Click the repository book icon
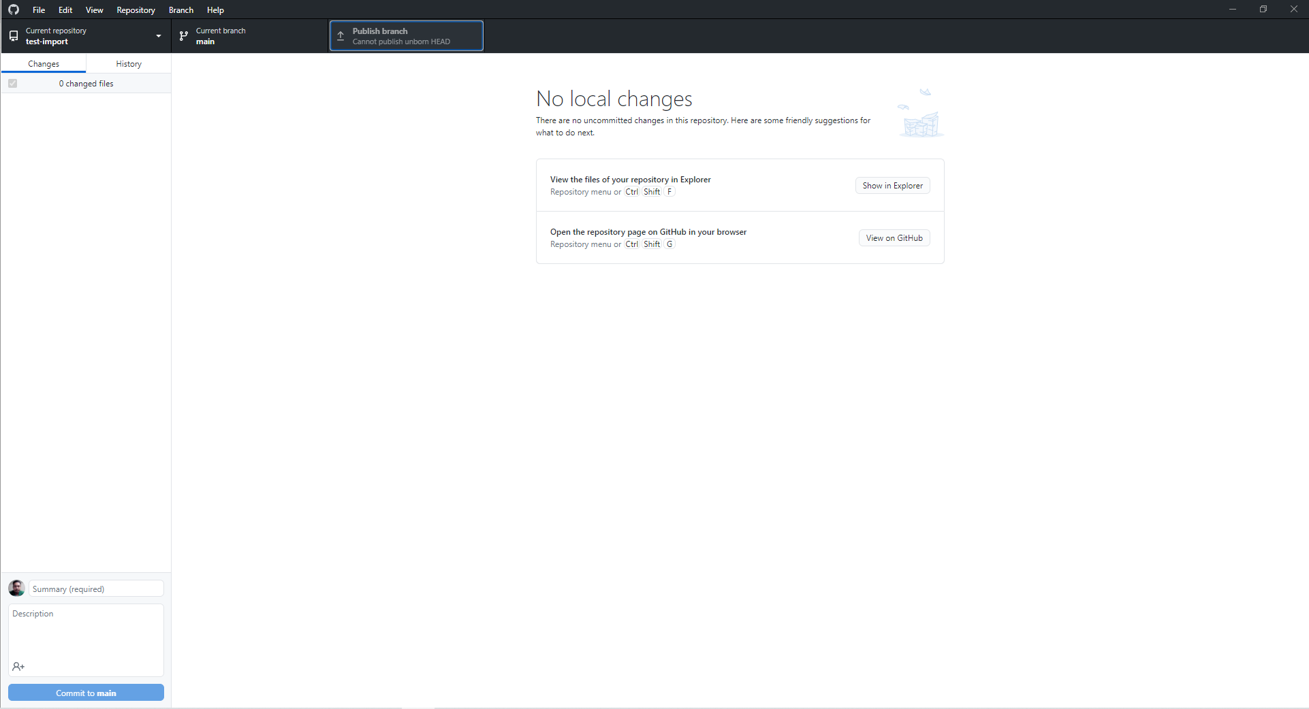The image size is (1309, 709). 14,35
